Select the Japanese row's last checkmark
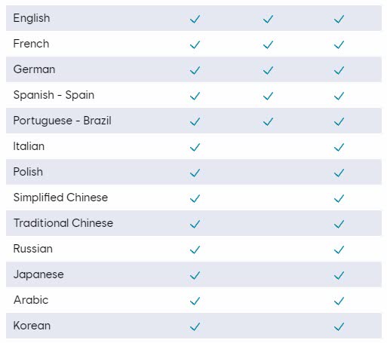The width and height of the screenshot is (387, 343). pos(339,275)
